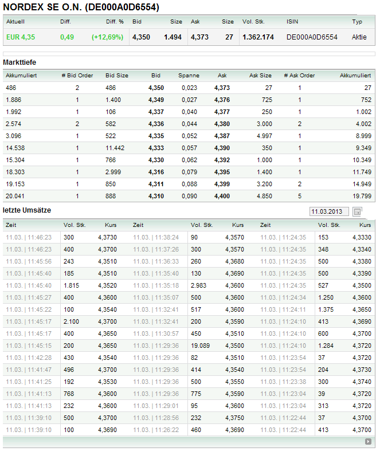Image resolution: width=376 pixels, height=463 pixels.
Task: Select best bid price 4,350 in Markttiefe
Action: coord(156,88)
